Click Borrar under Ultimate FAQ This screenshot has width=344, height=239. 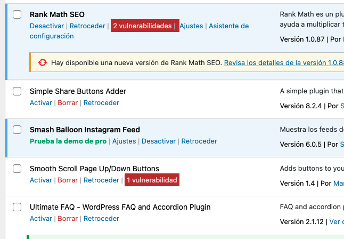(x=68, y=219)
